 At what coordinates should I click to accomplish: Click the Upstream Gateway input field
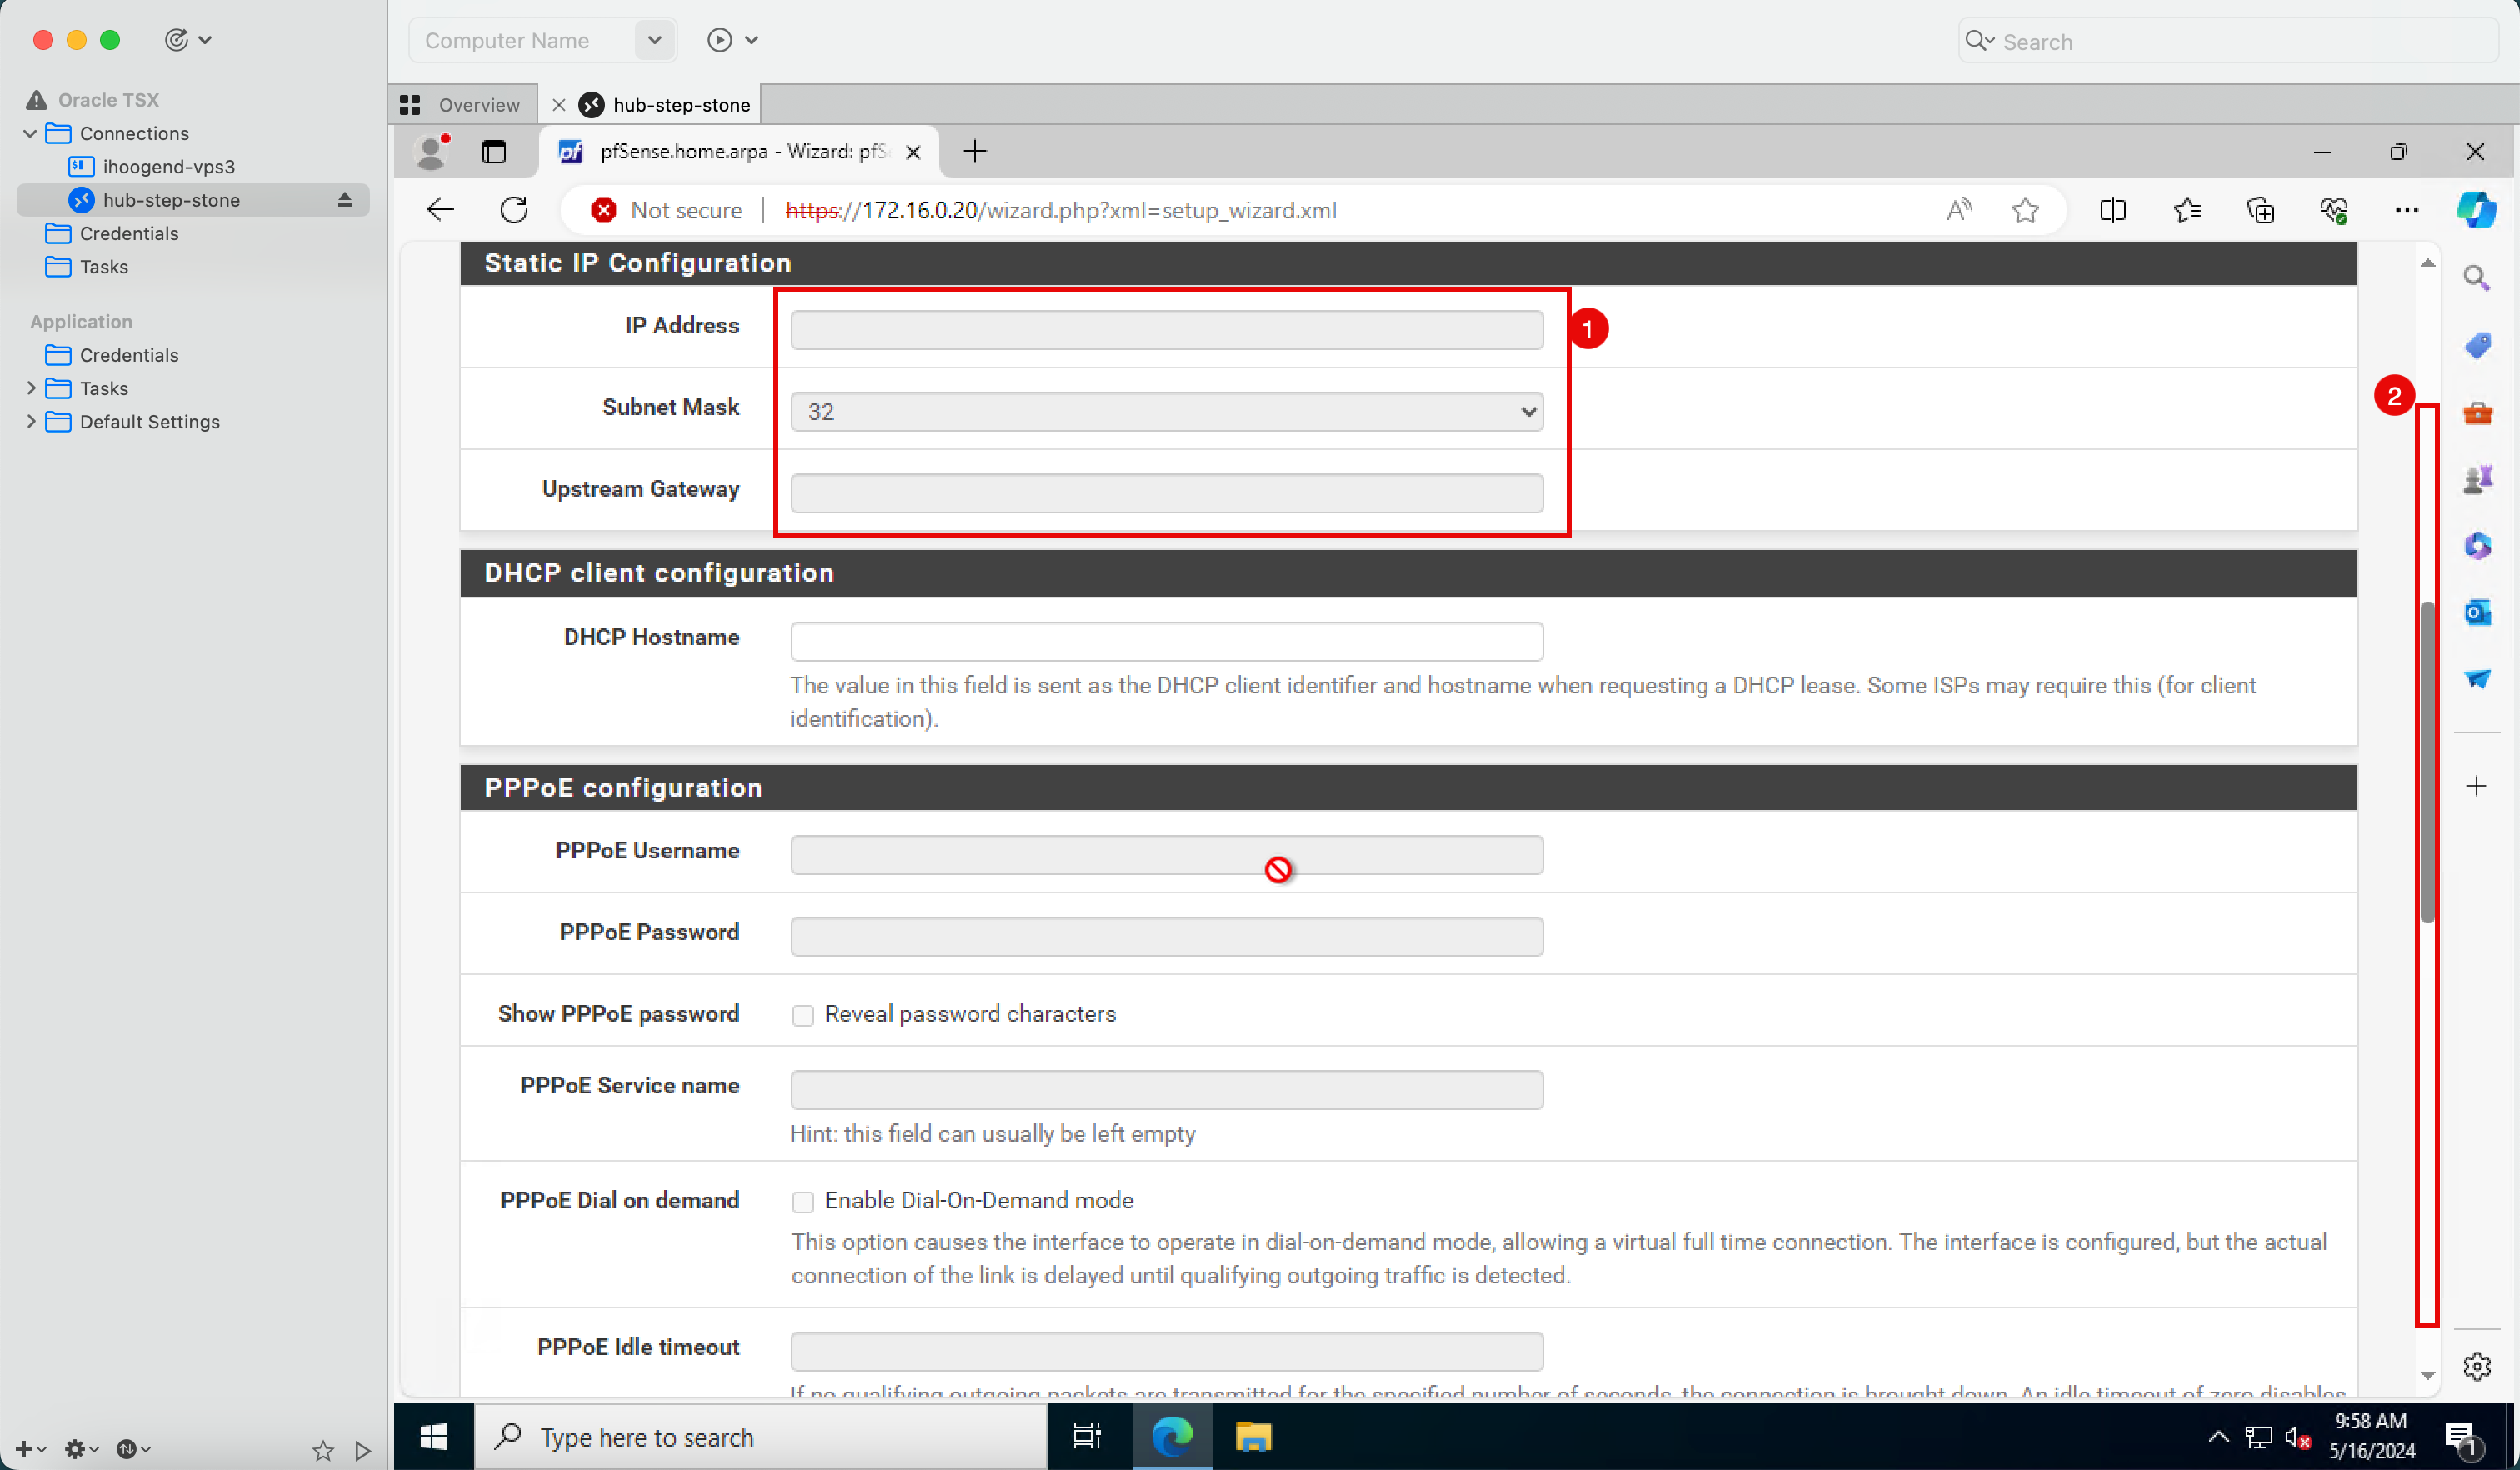[x=1167, y=490]
